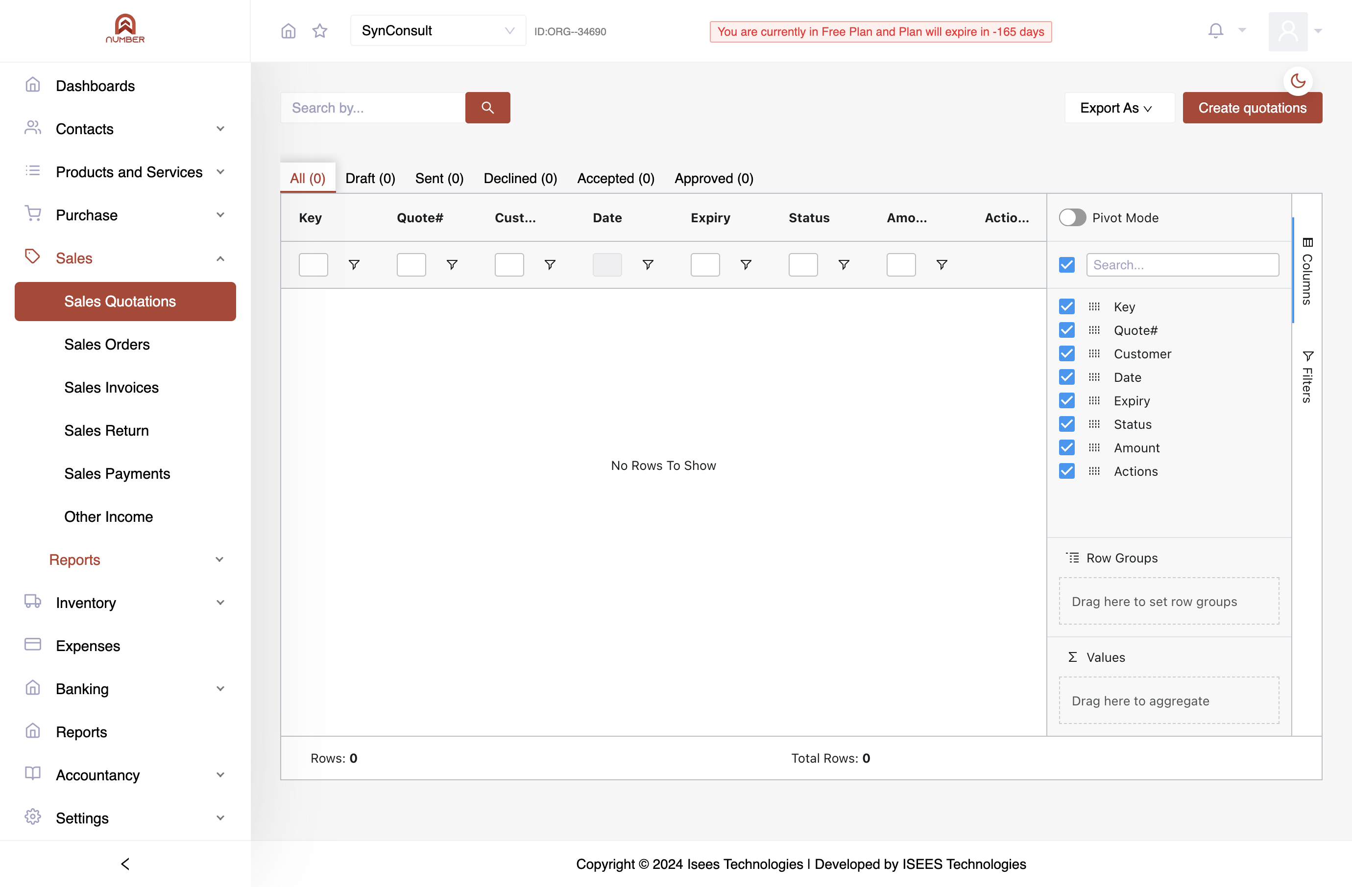1352x887 pixels.
Task: Uncheck the Amount column checkbox
Action: pos(1067,448)
